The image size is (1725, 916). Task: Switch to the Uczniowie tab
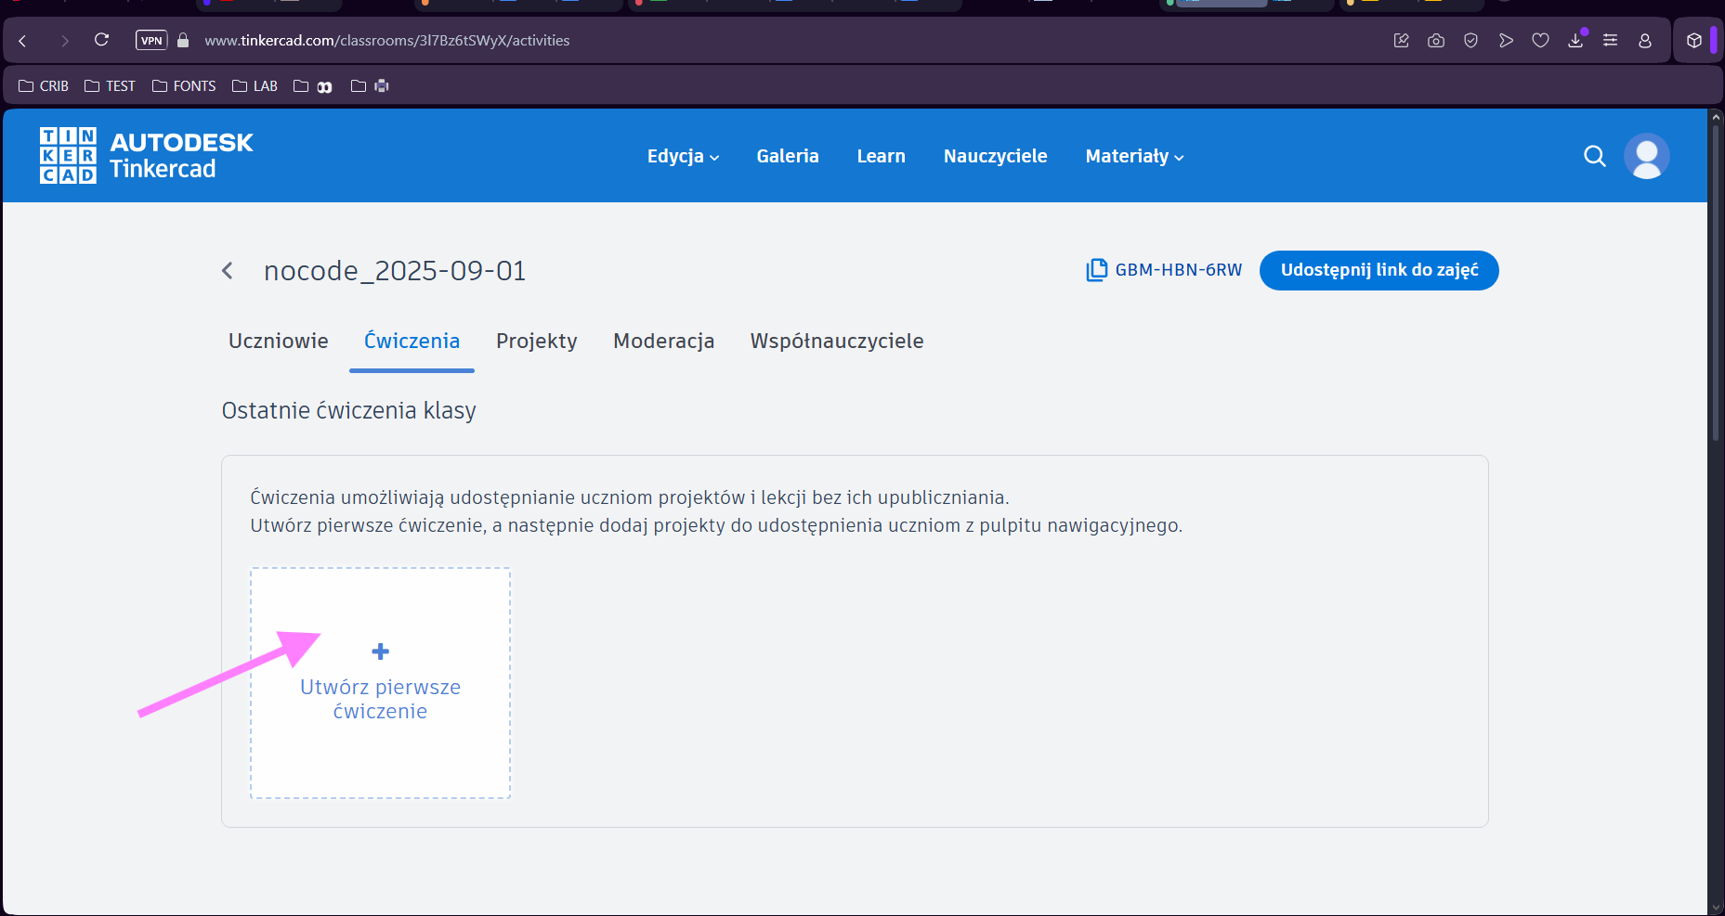coord(278,342)
